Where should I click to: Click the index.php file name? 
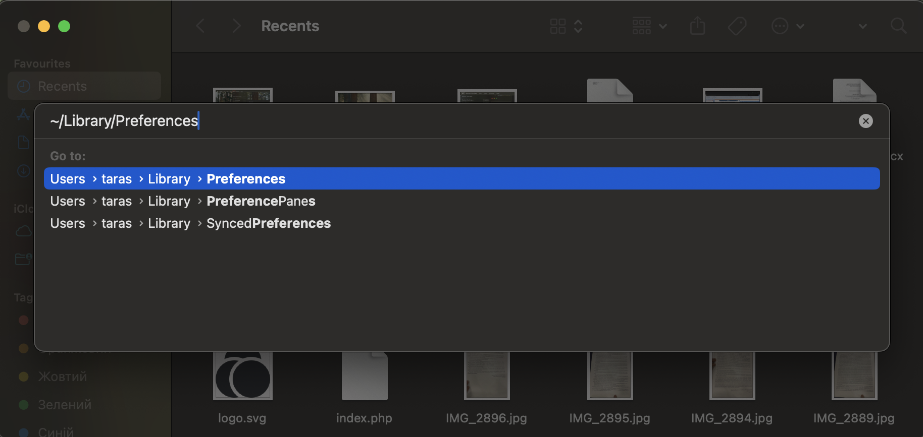(x=364, y=418)
